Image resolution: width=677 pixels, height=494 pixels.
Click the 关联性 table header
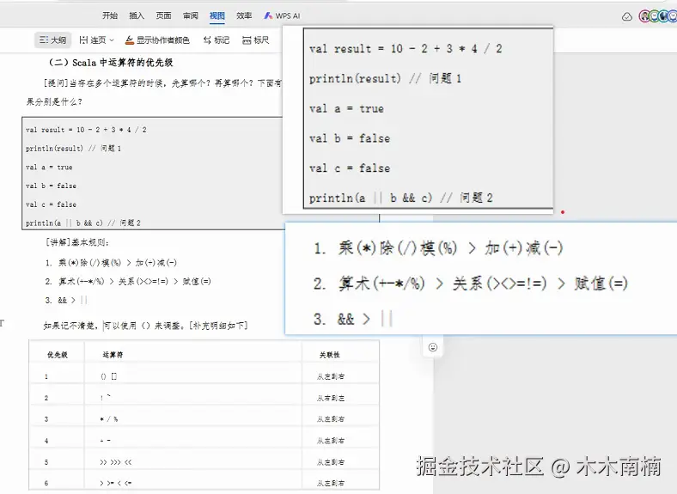pos(329,355)
